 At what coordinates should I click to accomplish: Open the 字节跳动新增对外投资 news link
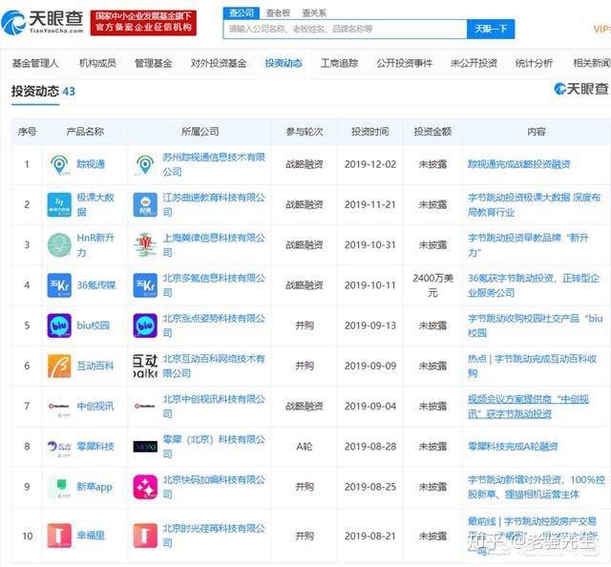pyautogui.click(x=537, y=487)
